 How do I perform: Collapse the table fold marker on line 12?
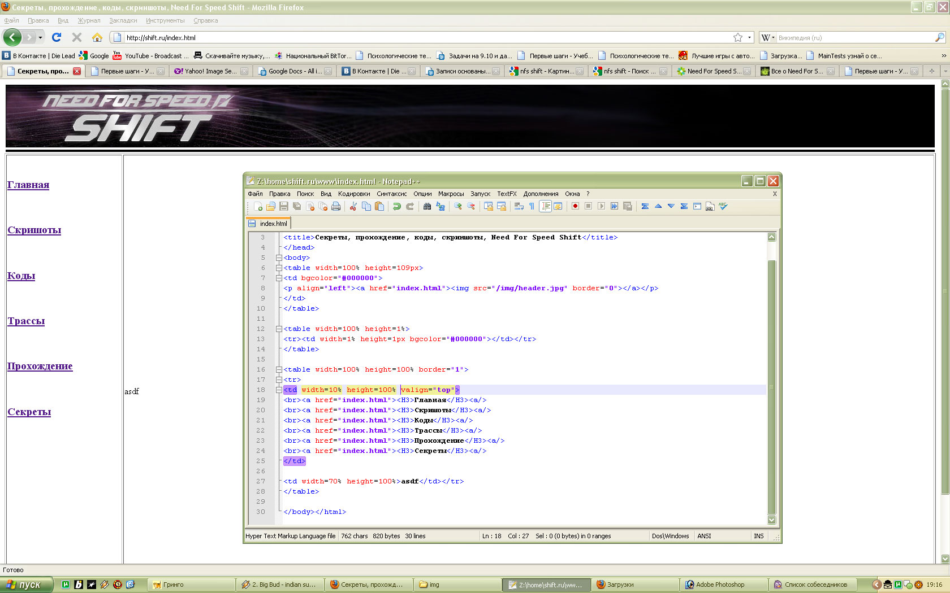tap(279, 329)
